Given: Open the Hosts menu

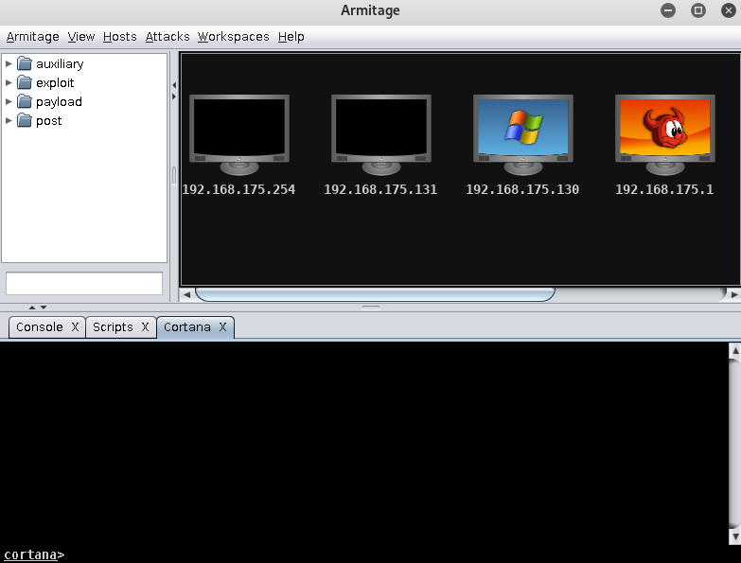Looking at the screenshot, I should 119,37.
